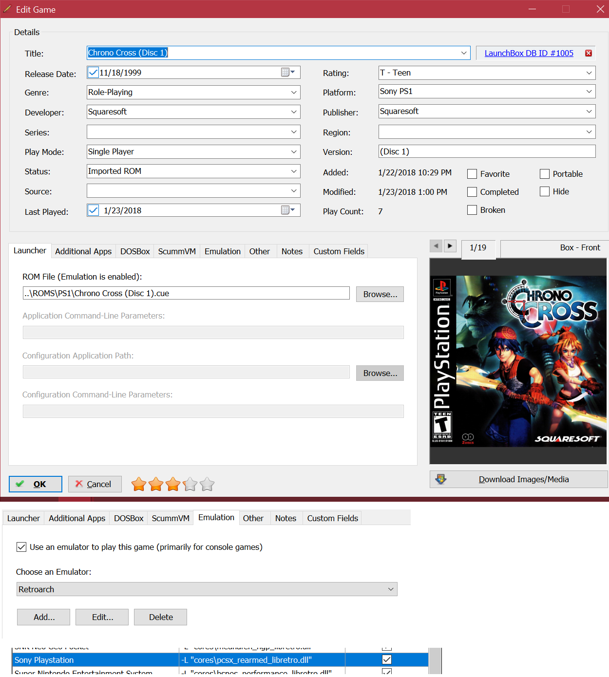
Task: Open the Other tab in upper tab row
Action: (x=260, y=251)
